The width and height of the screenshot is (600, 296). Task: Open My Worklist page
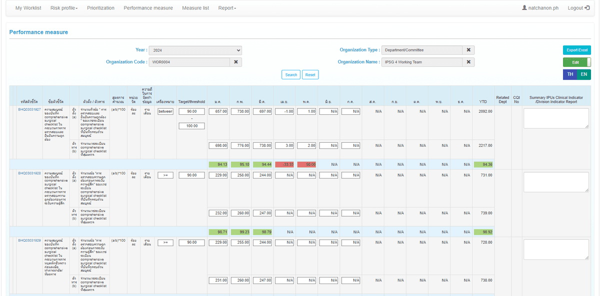[x=28, y=8]
